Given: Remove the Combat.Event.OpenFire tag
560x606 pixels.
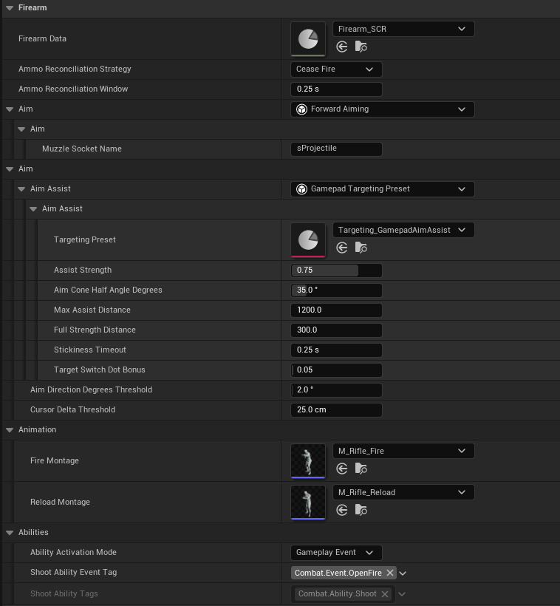Looking at the screenshot, I should tap(390, 573).
